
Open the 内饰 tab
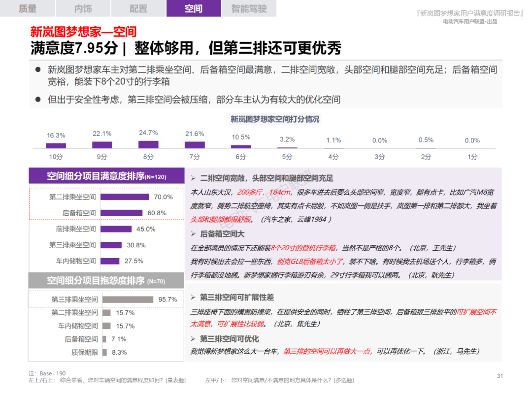(83, 8)
